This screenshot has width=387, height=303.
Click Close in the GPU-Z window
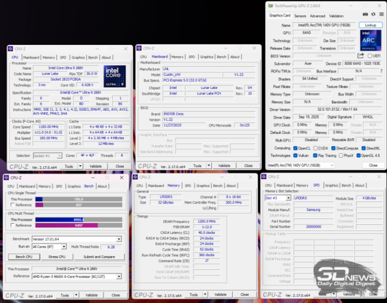373,165
